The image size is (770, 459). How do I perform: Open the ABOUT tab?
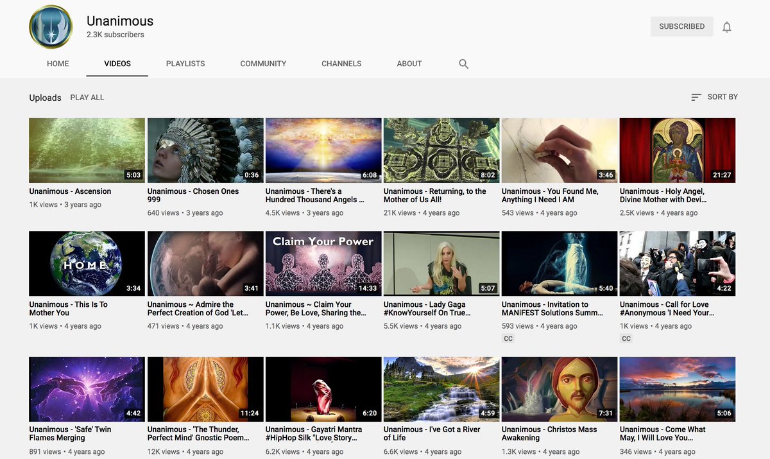409,64
